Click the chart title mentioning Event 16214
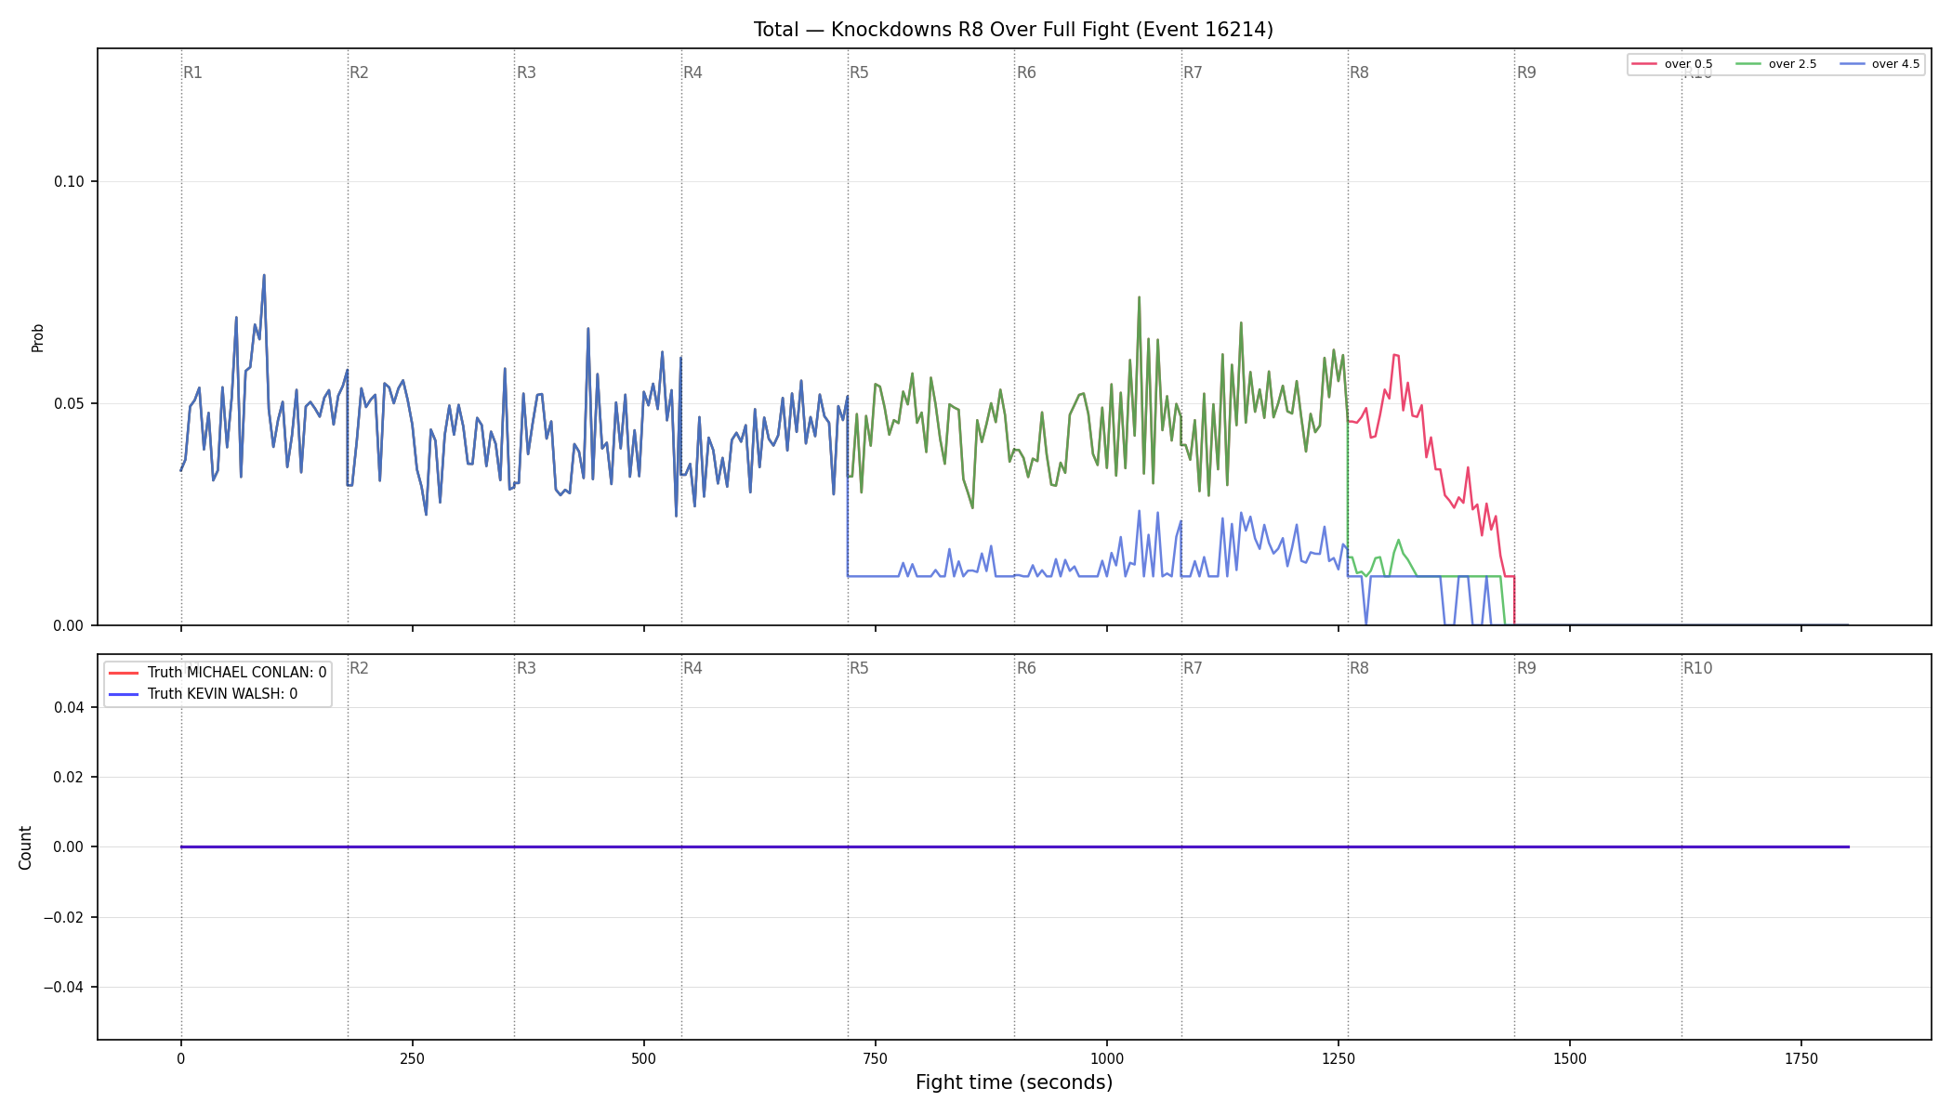 tap(1013, 30)
